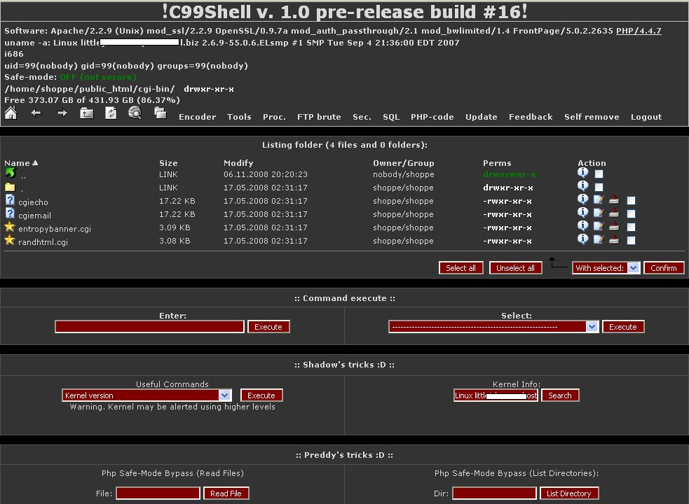
Task: Click the Self remove menu item
Action: coord(592,117)
